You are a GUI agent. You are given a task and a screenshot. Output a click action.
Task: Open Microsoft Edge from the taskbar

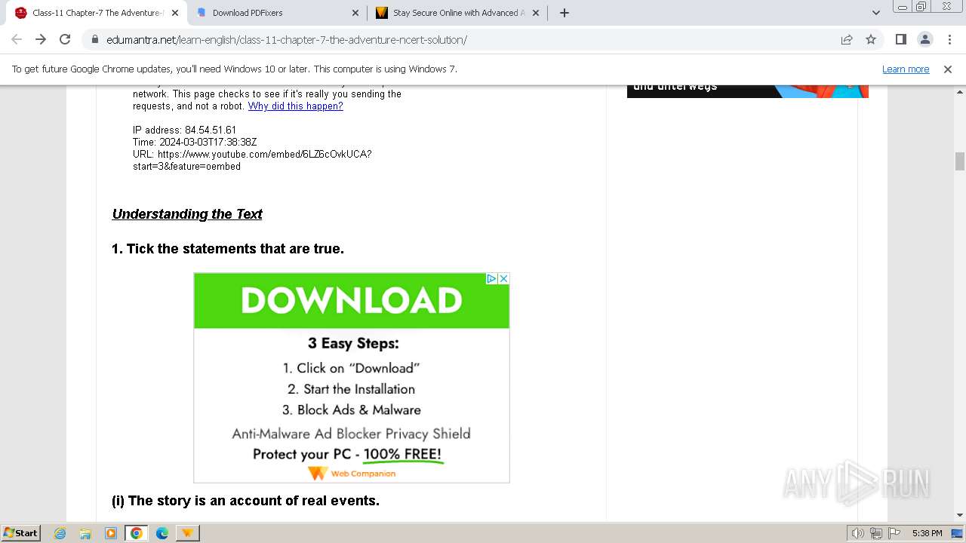point(162,533)
